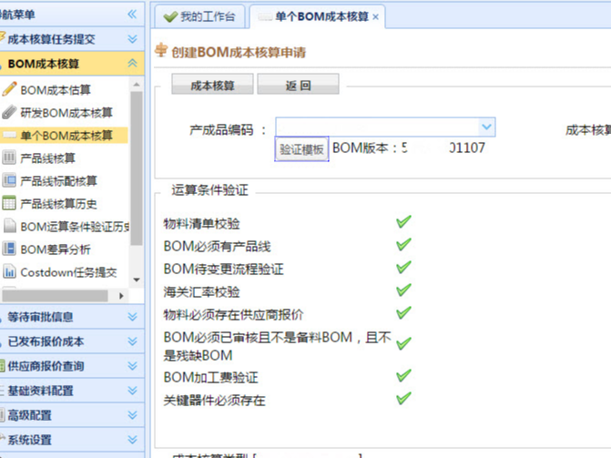Click the 成本核算 button
This screenshot has height=458, width=611.
tap(212, 84)
